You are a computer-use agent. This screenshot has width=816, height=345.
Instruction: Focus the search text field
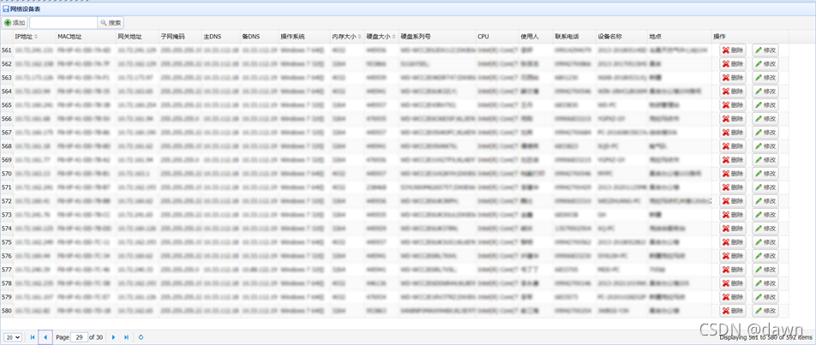tap(63, 23)
